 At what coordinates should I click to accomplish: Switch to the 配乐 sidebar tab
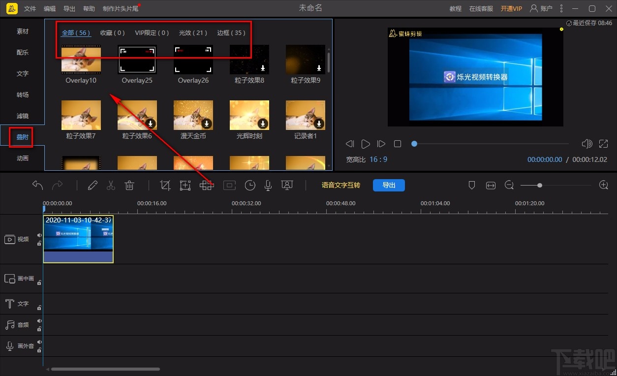[x=23, y=53]
